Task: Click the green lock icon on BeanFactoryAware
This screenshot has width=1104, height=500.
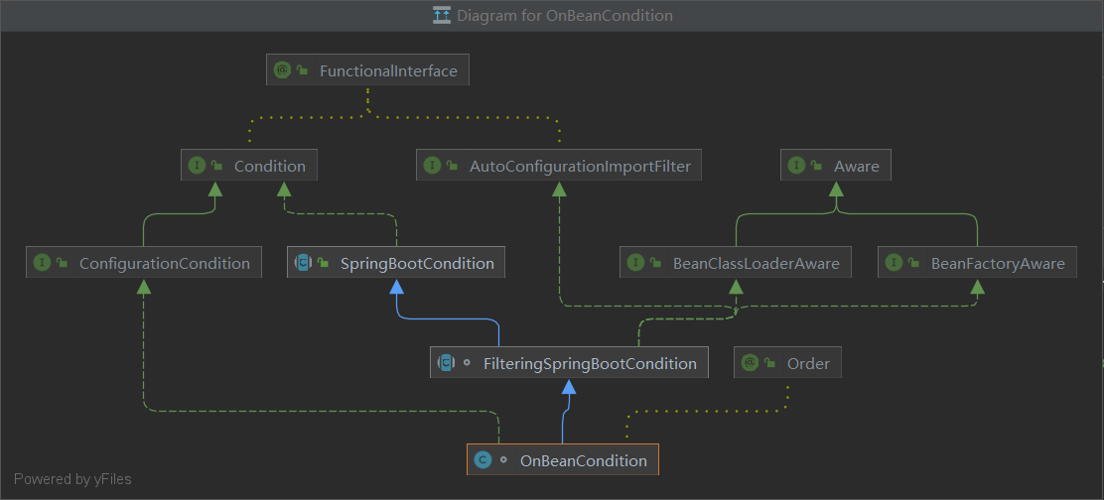Action: coord(914,263)
